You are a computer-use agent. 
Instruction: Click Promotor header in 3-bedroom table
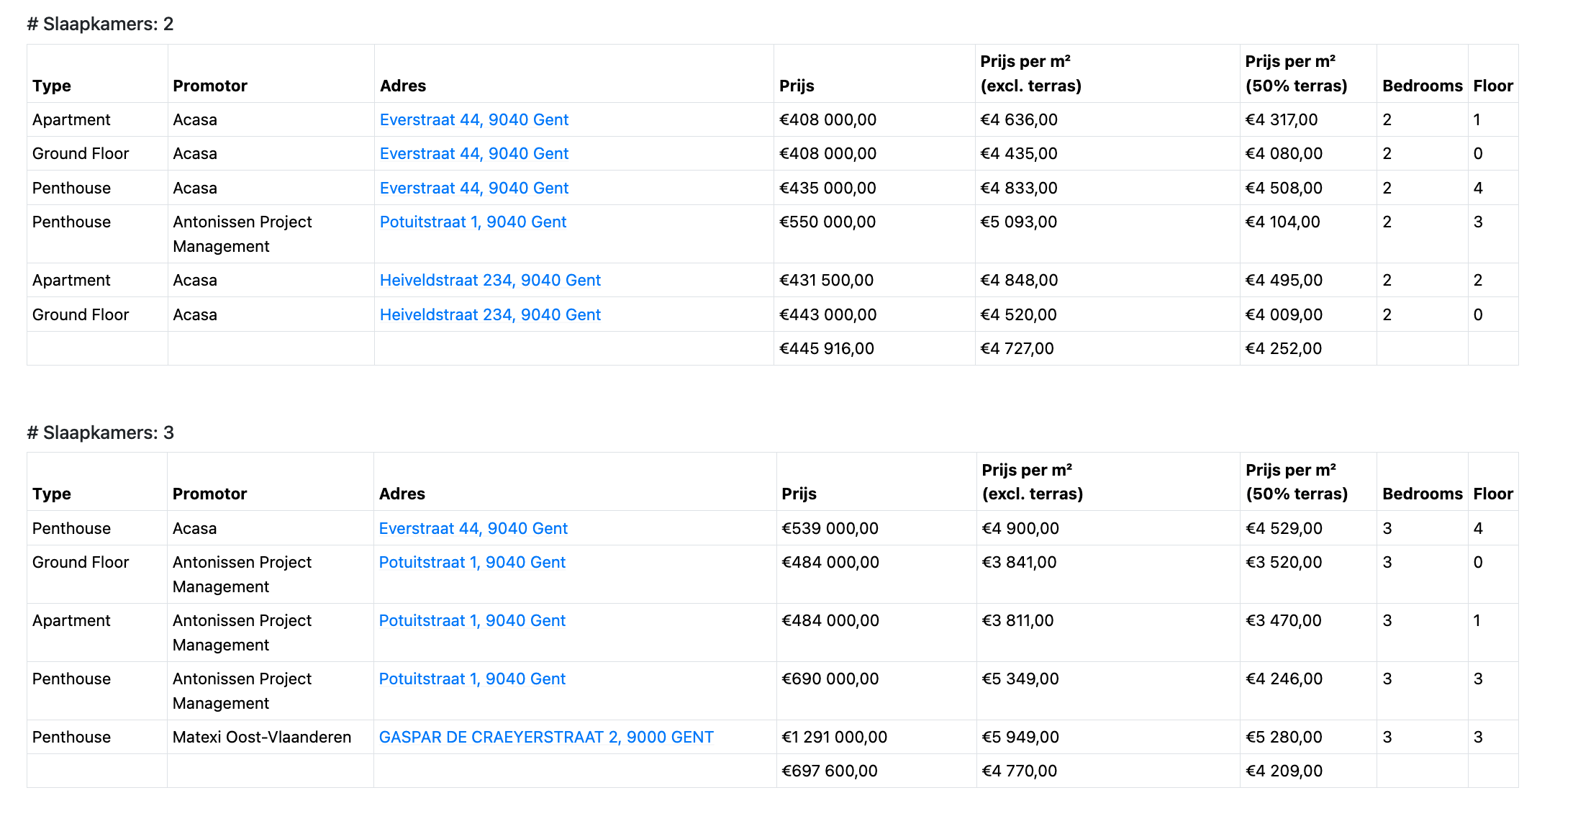(x=209, y=494)
